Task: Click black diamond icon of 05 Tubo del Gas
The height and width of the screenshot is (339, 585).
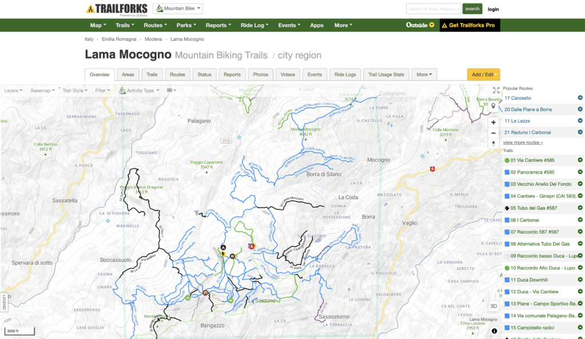Action: tap(507, 208)
